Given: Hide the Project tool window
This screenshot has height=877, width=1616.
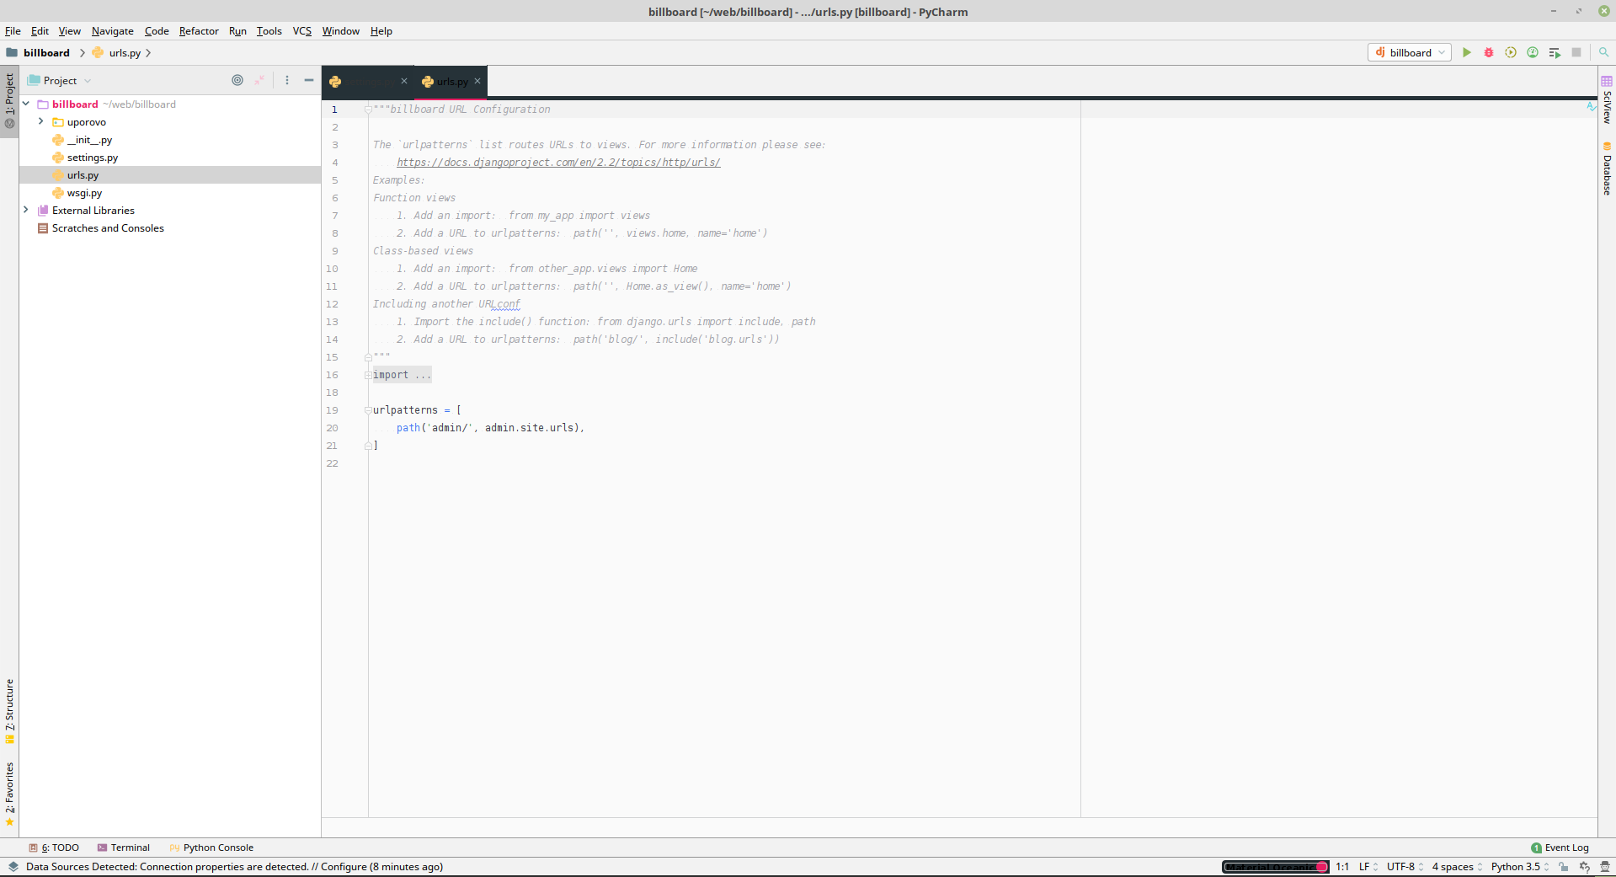Looking at the screenshot, I should click(309, 80).
